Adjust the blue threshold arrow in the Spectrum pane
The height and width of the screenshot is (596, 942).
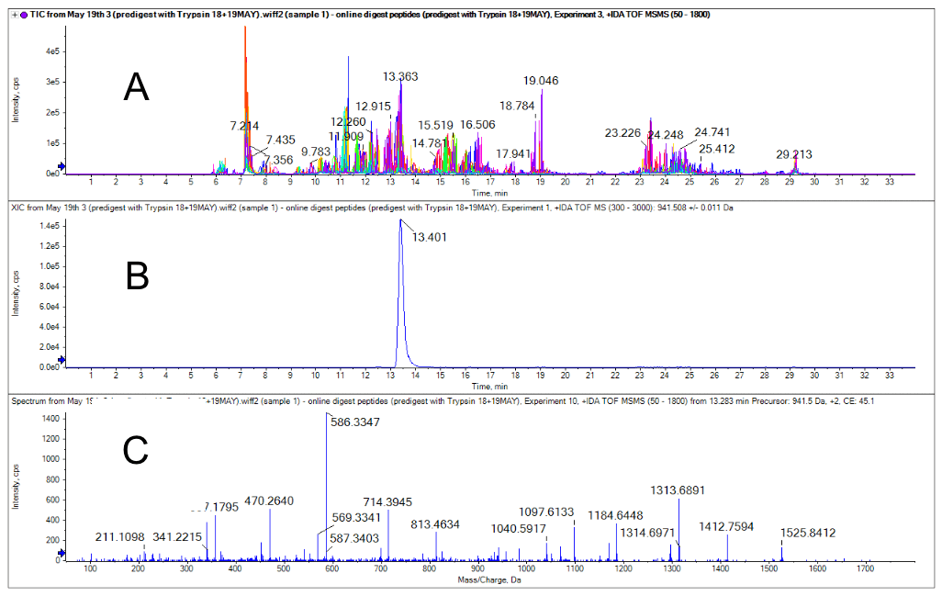tap(61, 554)
